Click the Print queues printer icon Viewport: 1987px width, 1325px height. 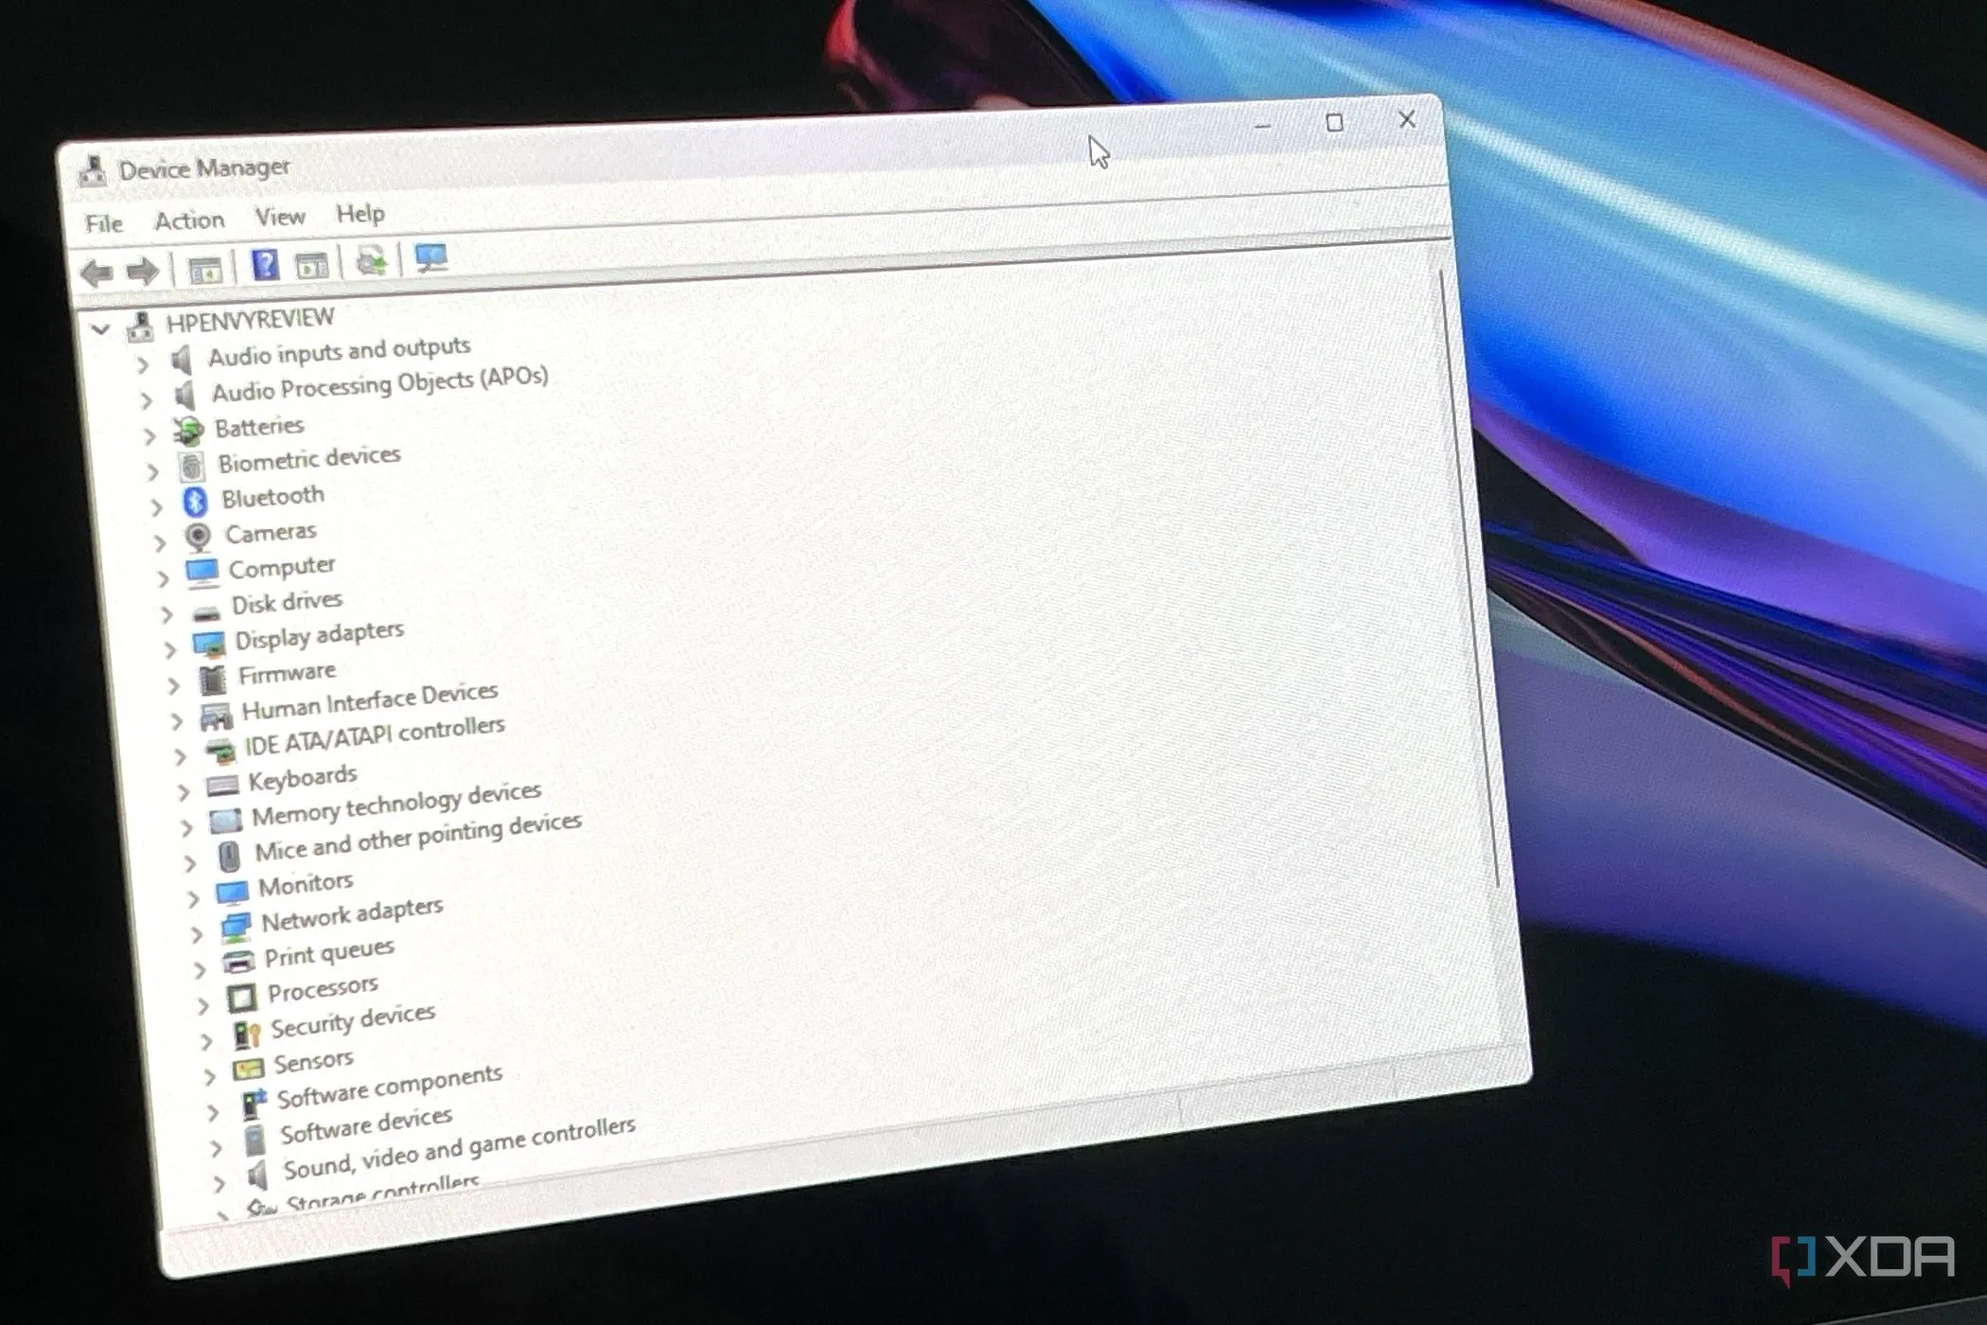pos(237,961)
